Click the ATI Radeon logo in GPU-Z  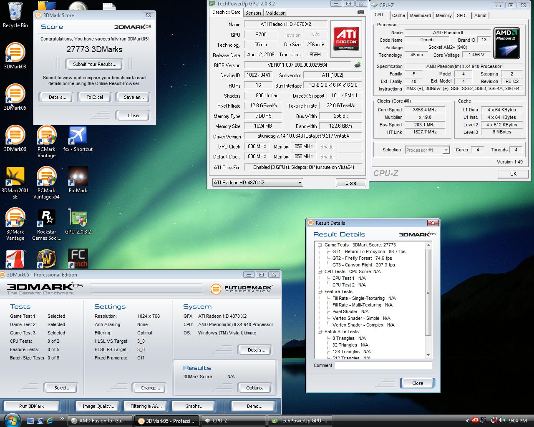(346, 38)
